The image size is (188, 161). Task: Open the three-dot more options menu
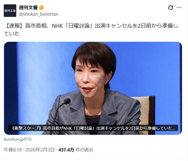pos(179,8)
